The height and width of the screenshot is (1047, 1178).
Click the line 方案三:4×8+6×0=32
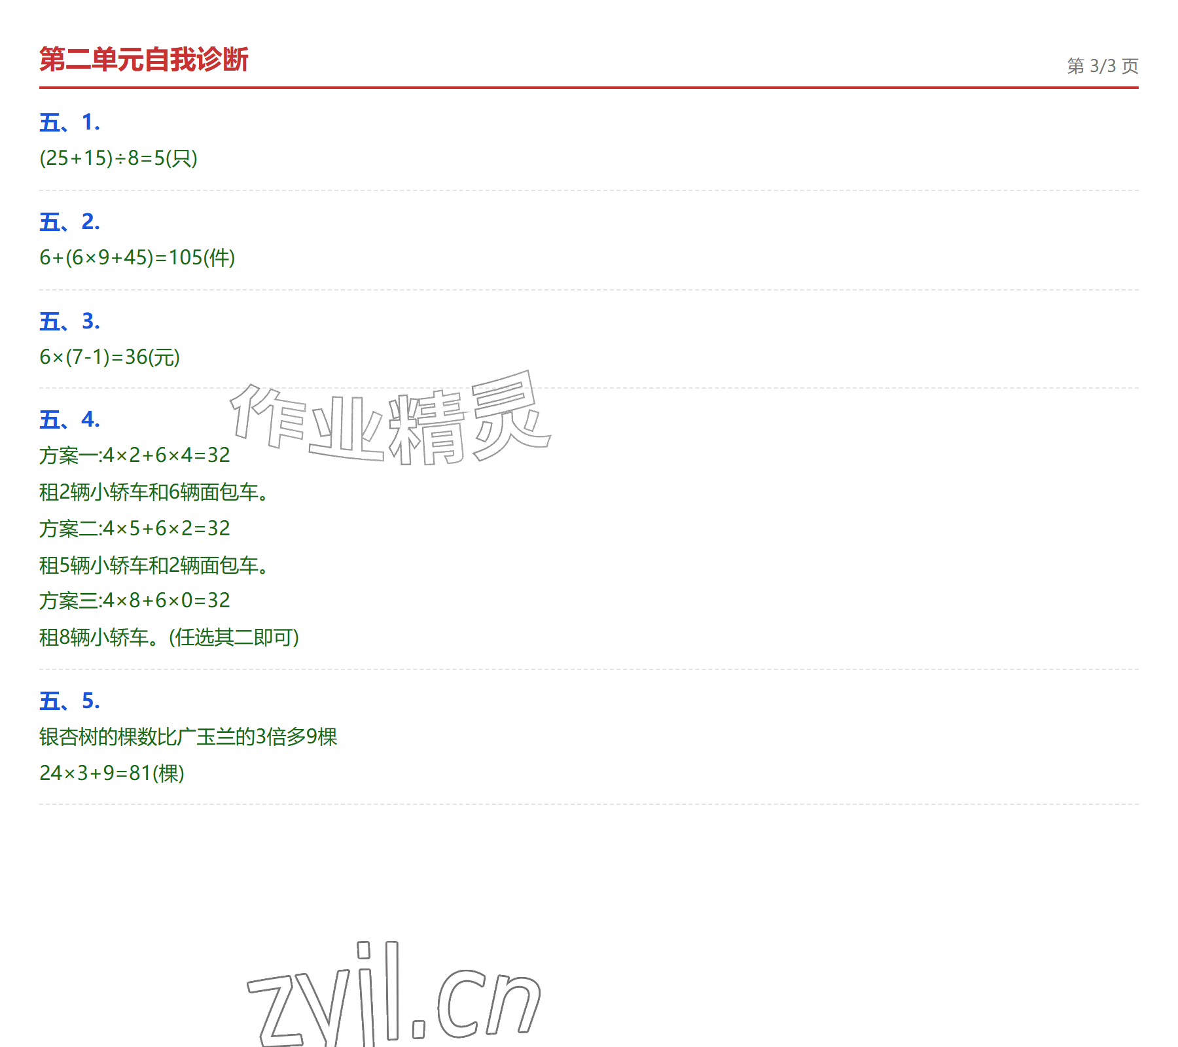click(x=135, y=601)
